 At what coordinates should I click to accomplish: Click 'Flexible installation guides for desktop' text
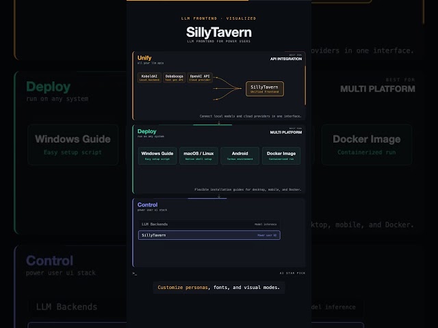(248, 189)
